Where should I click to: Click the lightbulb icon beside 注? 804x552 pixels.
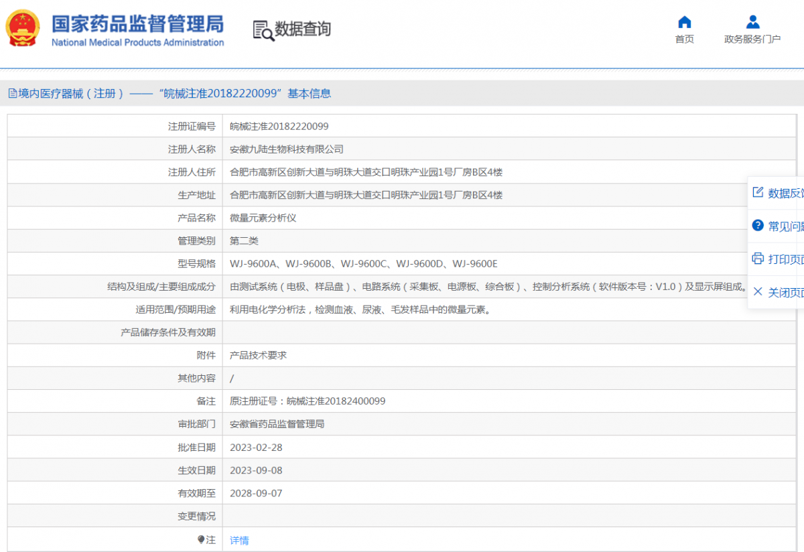201,539
